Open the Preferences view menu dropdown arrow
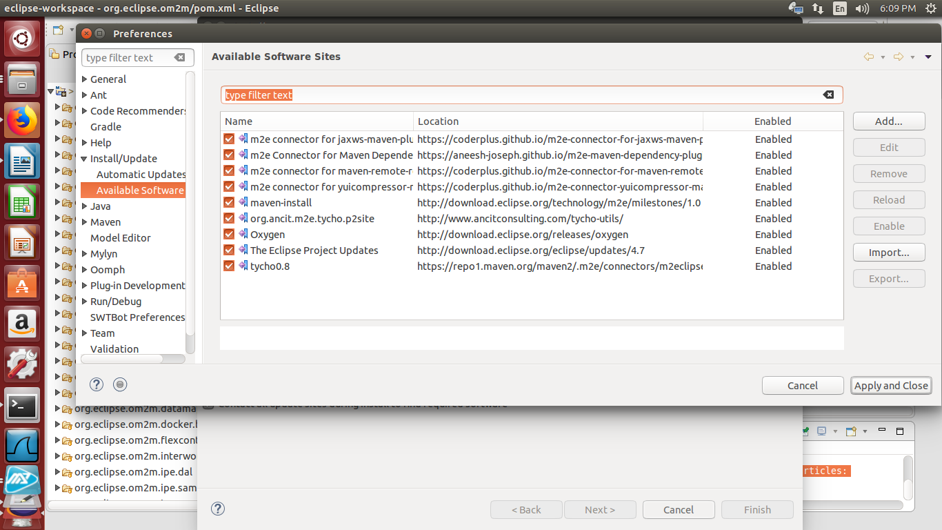 [928, 57]
